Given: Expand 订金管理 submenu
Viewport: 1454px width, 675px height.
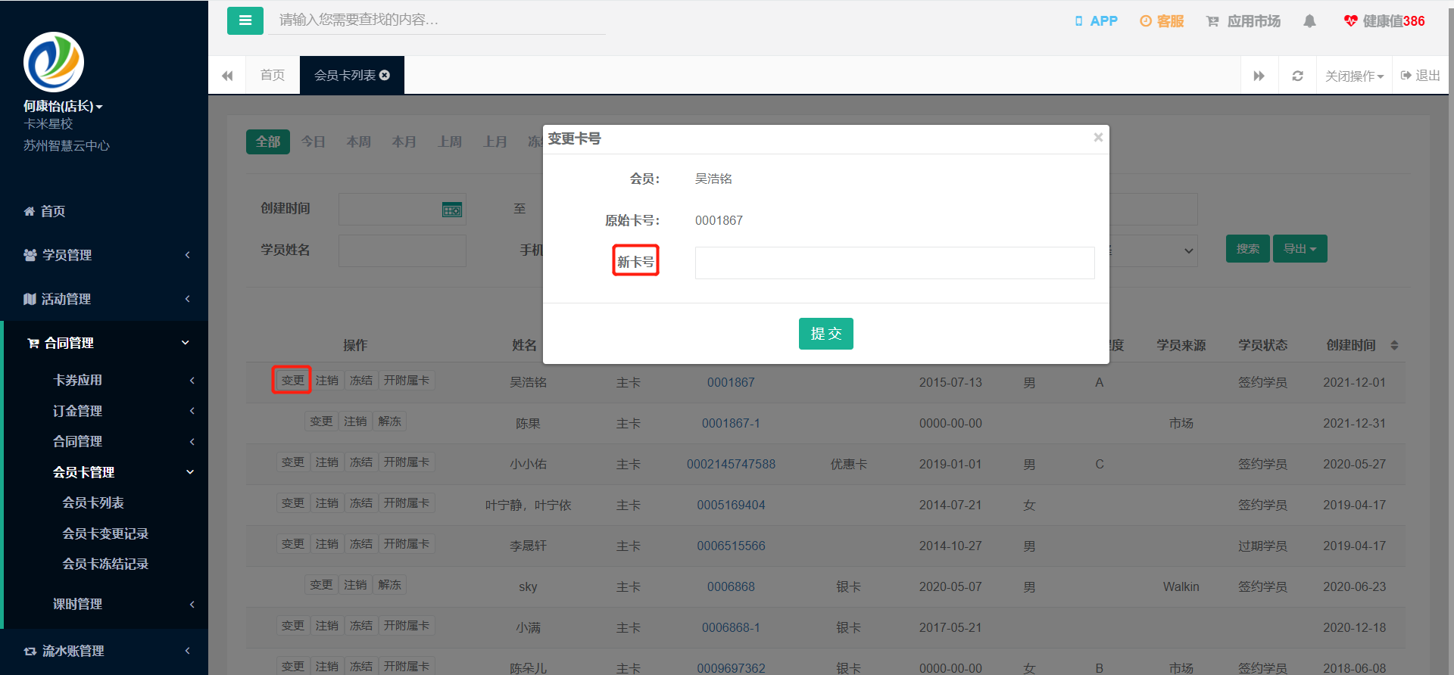Looking at the screenshot, I should pos(106,411).
